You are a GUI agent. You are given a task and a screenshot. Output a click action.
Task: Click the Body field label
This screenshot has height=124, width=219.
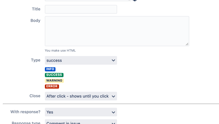coord(35,21)
